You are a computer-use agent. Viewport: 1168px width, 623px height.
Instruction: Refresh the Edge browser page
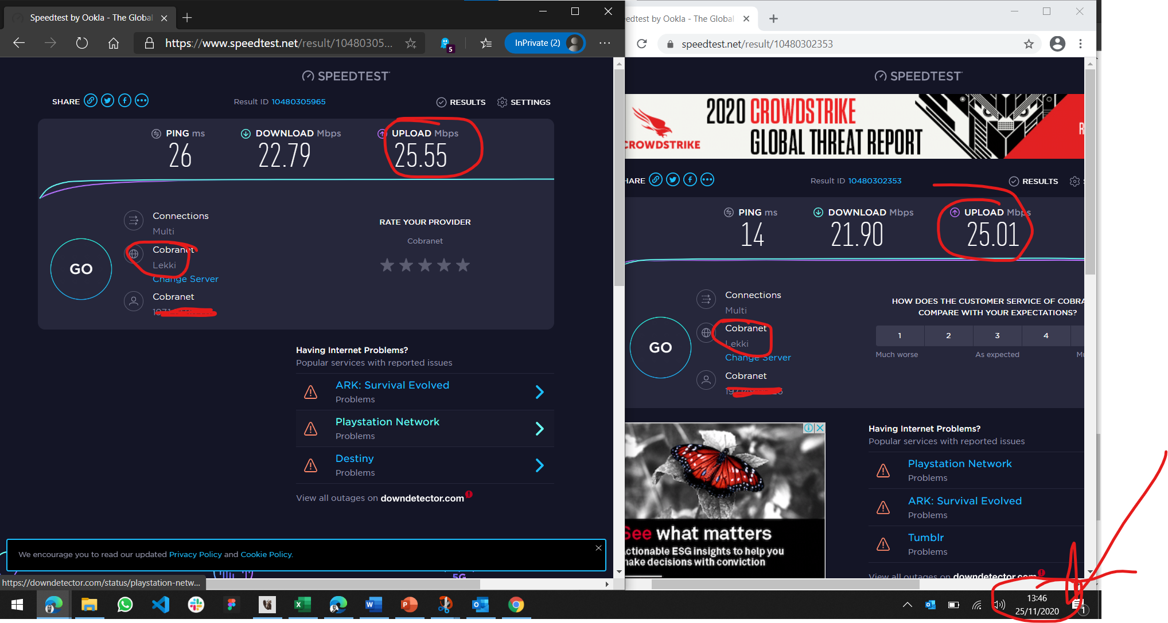click(82, 43)
